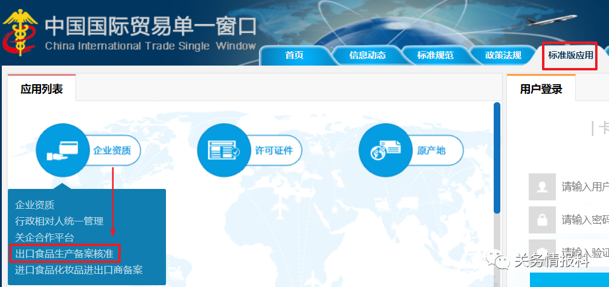Open the 政策法规 tab
Image resolution: width=609 pixels, height=287 pixels.
(x=503, y=55)
